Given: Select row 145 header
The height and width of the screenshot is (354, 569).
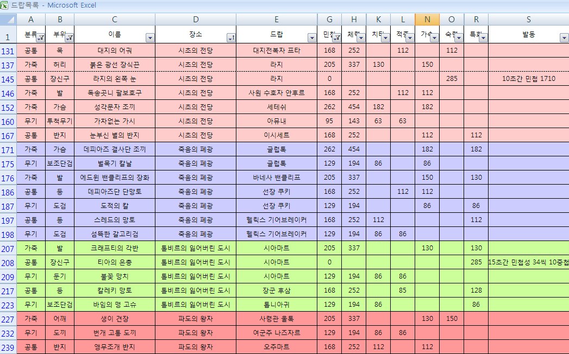Looking at the screenshot, I should point(8,79).
